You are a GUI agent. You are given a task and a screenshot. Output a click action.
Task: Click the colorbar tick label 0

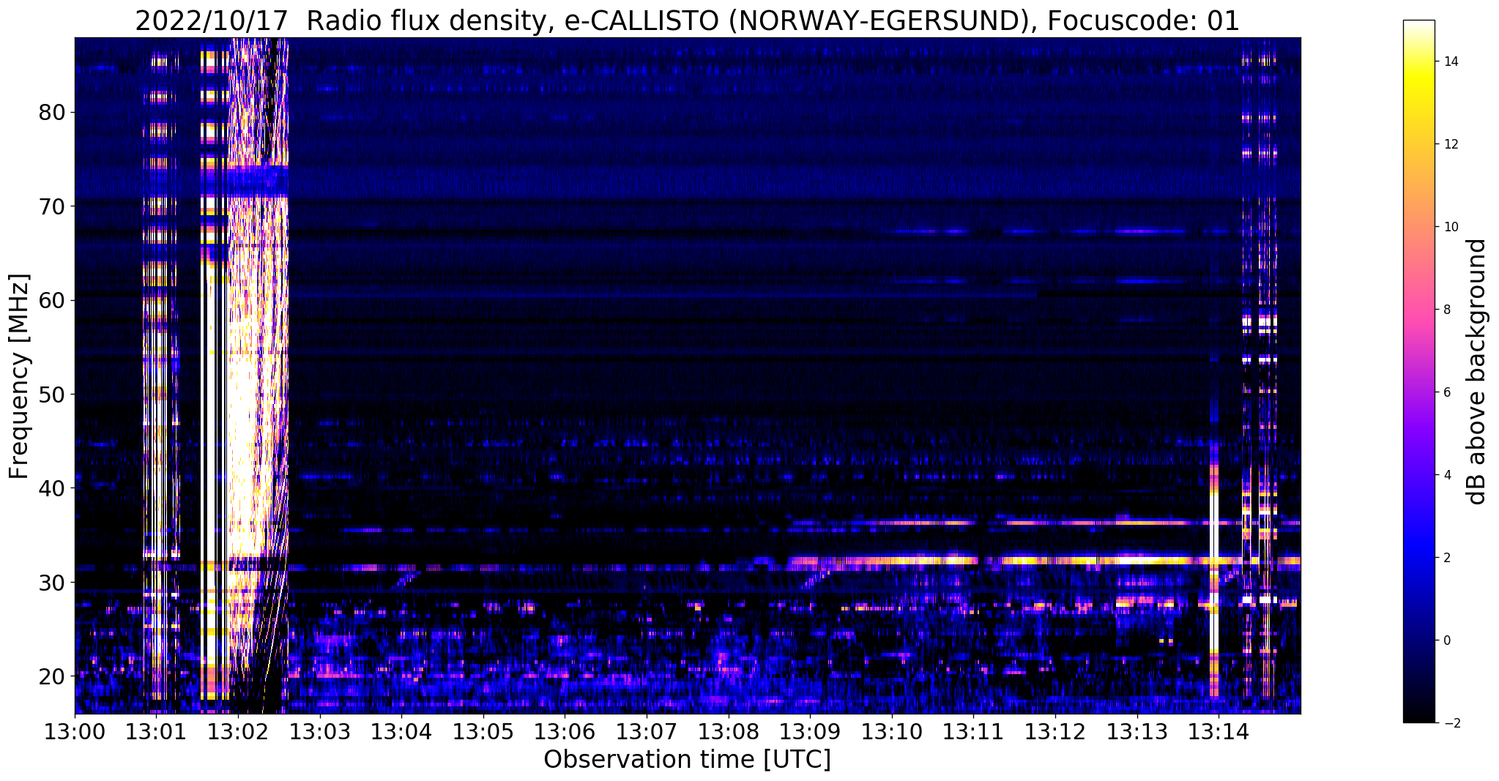tap(1446, 640)
